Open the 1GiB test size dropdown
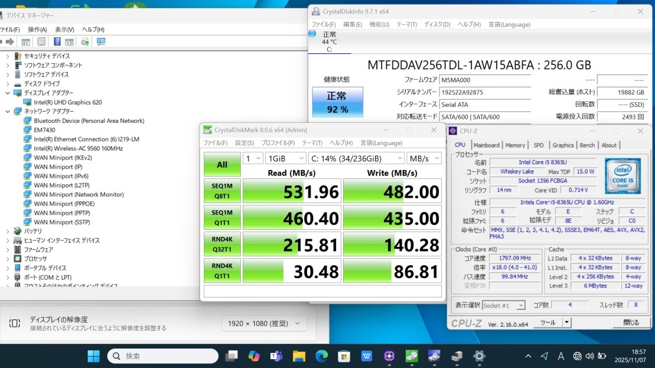Image resolution: width=655 pixels, height=368 pixels. click(286, 158)
